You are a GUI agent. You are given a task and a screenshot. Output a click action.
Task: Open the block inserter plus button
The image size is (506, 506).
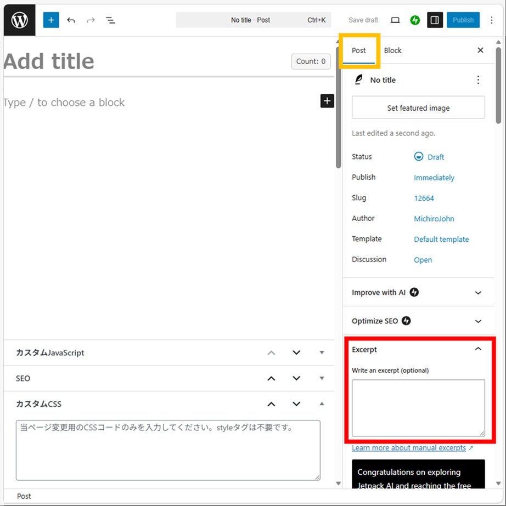tap(51, 20)
